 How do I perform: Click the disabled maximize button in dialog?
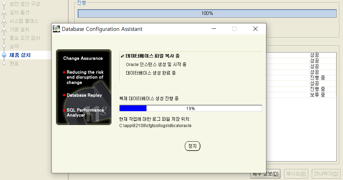coord(234,29)
